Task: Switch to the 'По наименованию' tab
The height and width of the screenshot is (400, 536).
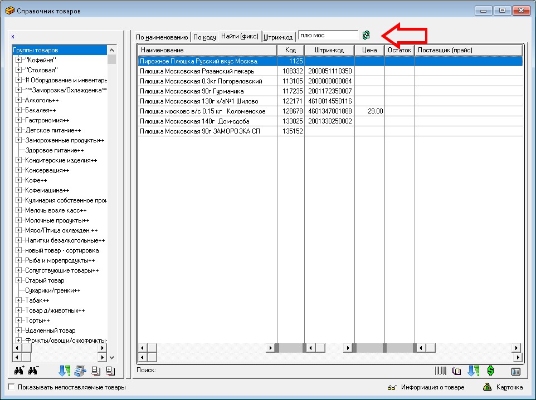Action: [162, 37]
